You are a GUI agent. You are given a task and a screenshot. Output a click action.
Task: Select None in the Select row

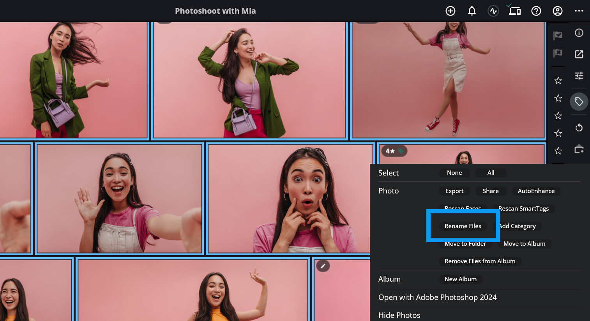[x=454, y=173]
